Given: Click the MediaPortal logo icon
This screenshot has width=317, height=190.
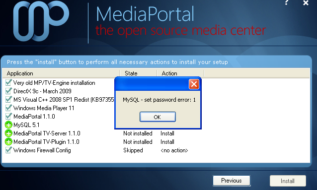Looking at the screenshot, I should coord(41,21).
